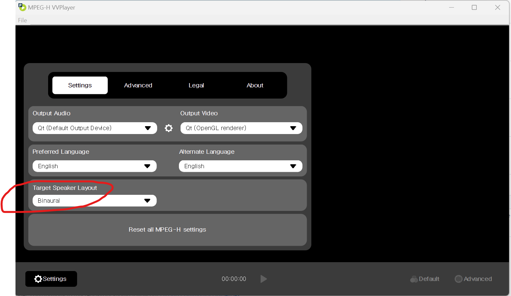Click Reset all MPEG-H settings
The width and height of the screenshot is (511, 296).
click(x=167, y=229)
